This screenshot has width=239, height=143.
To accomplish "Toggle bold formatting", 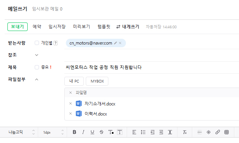I will point(74,132).
